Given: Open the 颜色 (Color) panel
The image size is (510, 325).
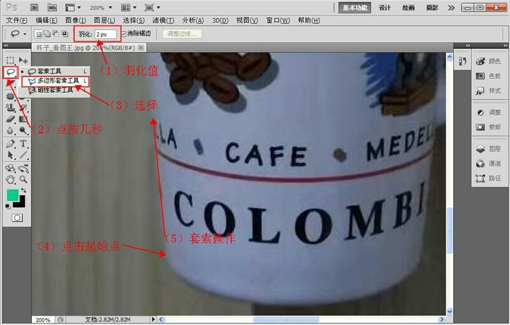Looking at the screenshot, I should pos(488,61).
